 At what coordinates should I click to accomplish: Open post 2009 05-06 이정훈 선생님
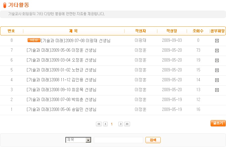coord(61,50)
